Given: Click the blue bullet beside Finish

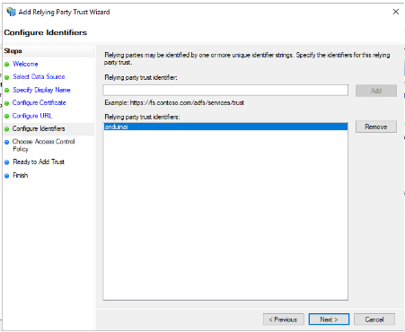Looking at the screenshot, I should [x=7, y=176].
